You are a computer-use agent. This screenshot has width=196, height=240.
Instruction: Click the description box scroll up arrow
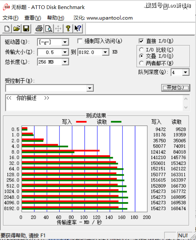186,99
